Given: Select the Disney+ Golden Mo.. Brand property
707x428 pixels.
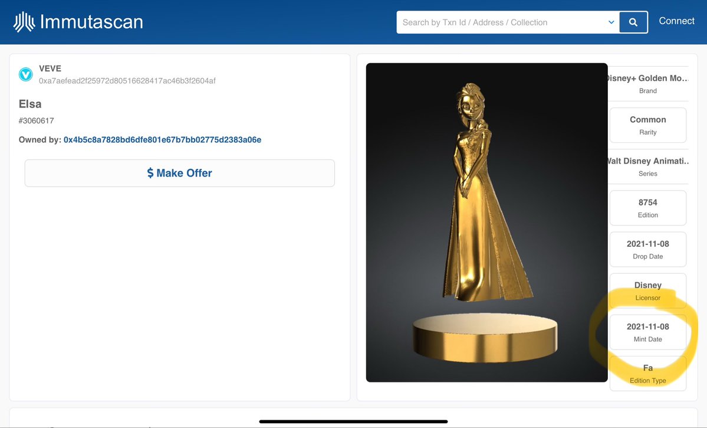Looking at the screenshot, I should [x=648, y=83].
